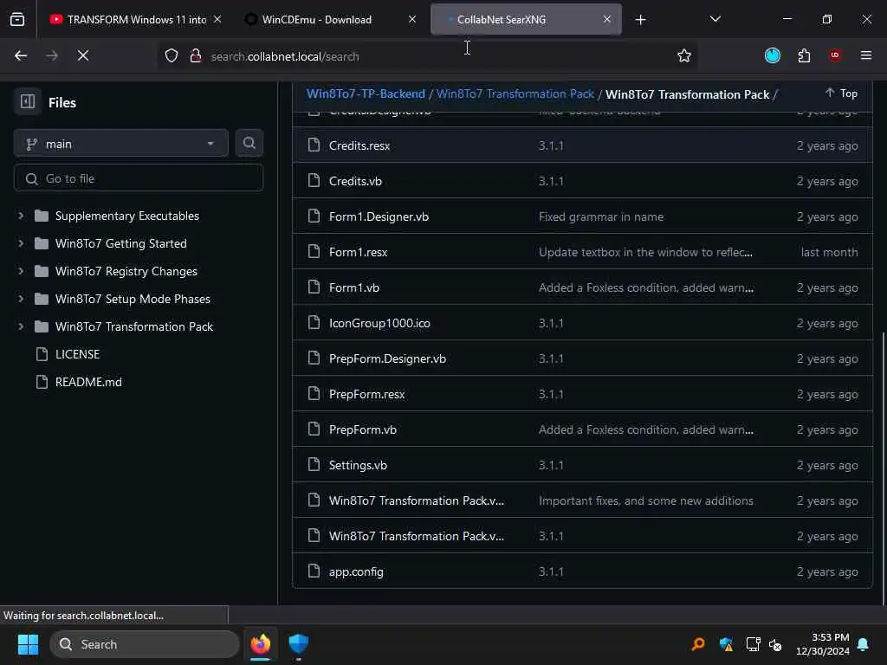Click the address bar URL
This screenshot has width=887, height=665.
[284, 56]
